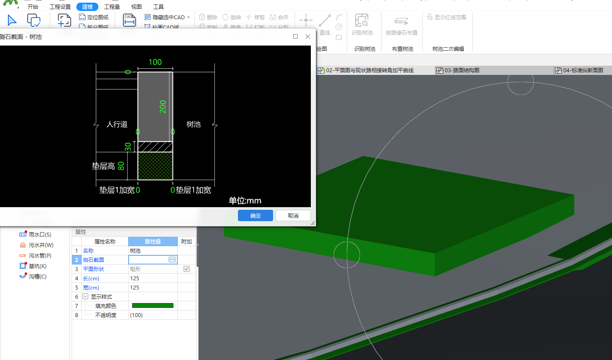Edit the width value 100 in section diagram
Screen dimensions: 612x360
pos(155,62)
